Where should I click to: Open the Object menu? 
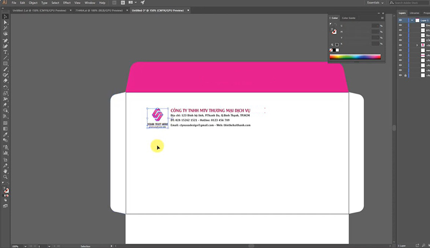[32, 3]
